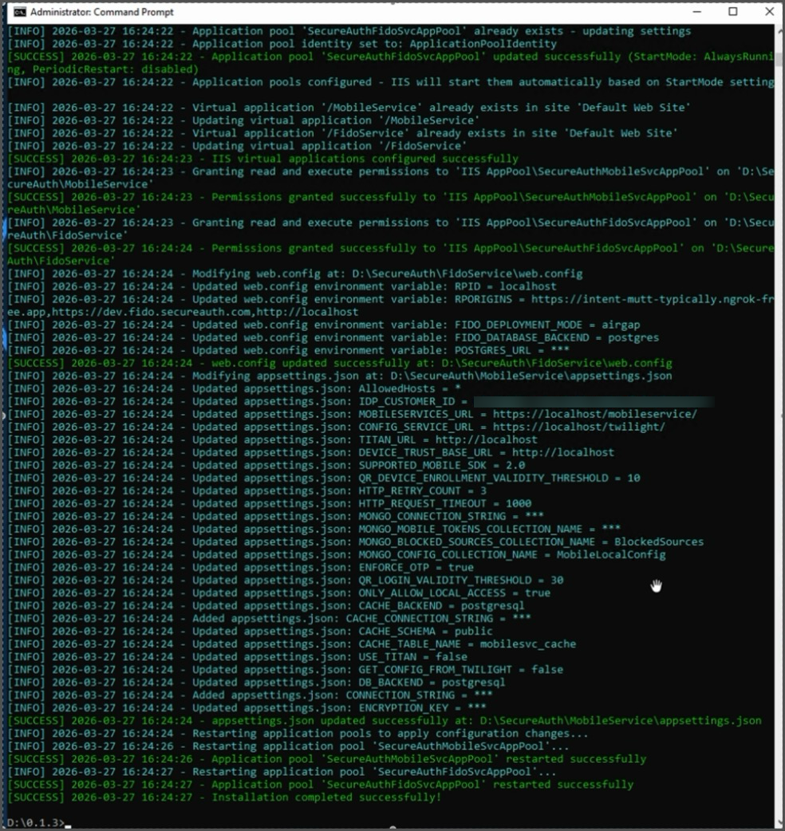Click the 'DEVICE_TRUST_BASE_URL' line
The image size is (785, 831).
311,452
